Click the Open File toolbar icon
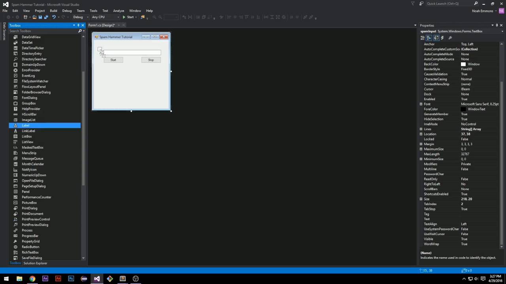The image size is (506, 284). (x=34, y=17)
